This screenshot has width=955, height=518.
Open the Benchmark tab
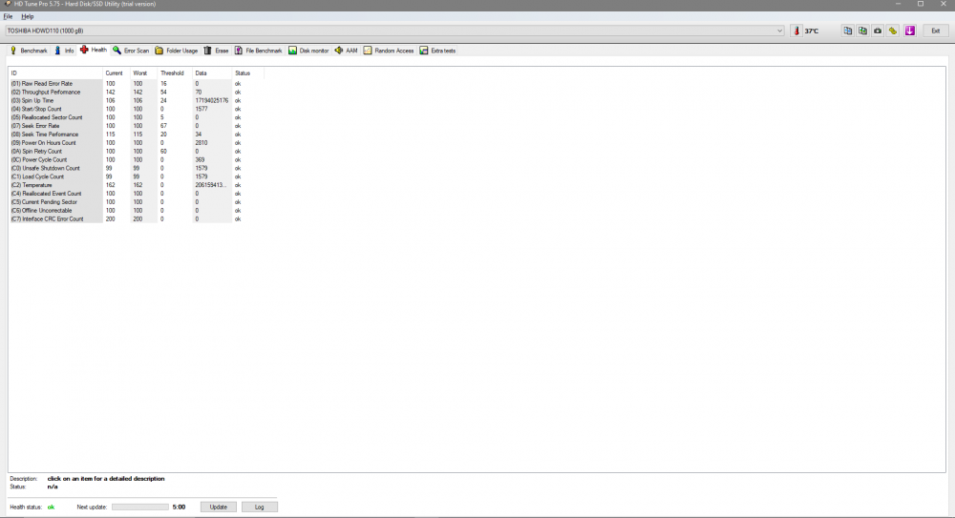29,51
